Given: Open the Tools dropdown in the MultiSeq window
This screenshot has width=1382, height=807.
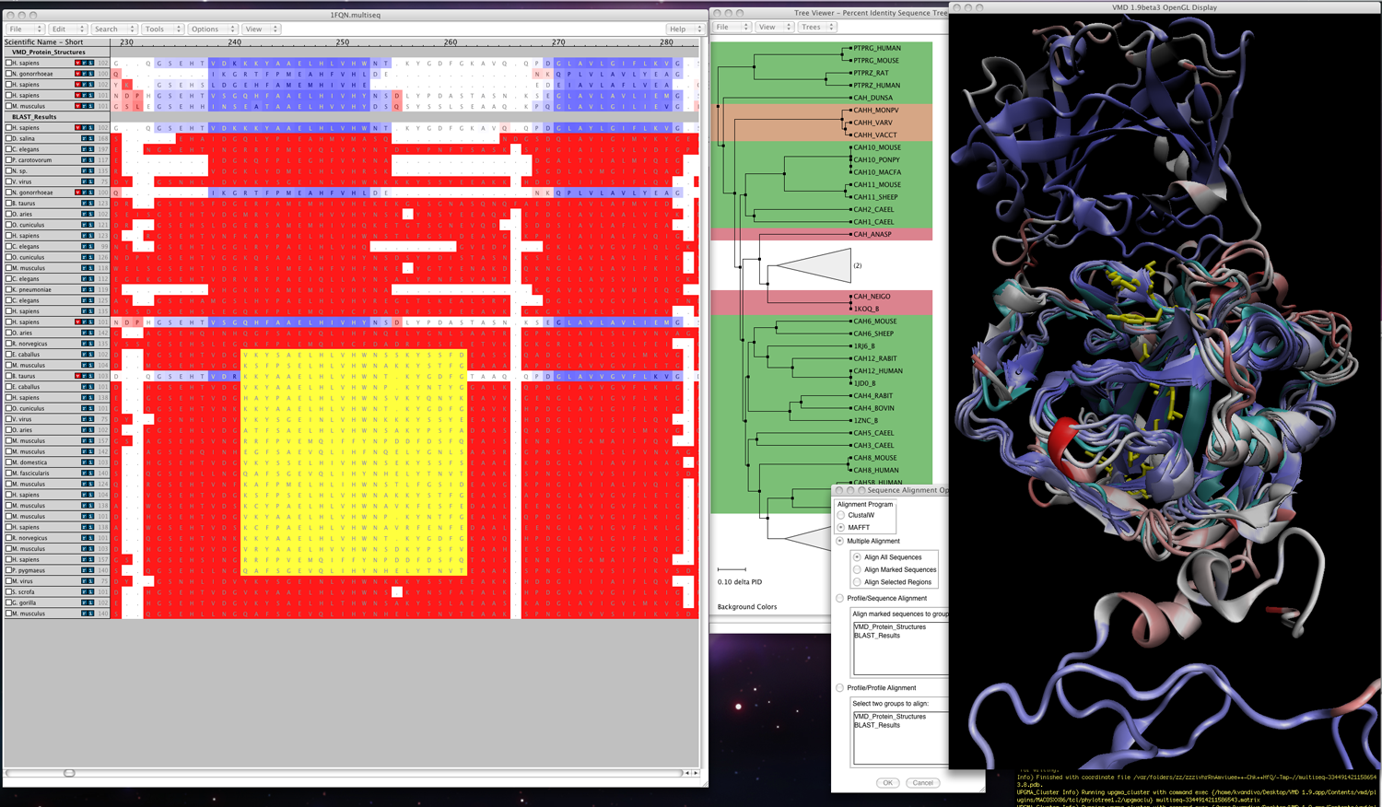Looking at the screenshot, I should (x=162, y=29).
